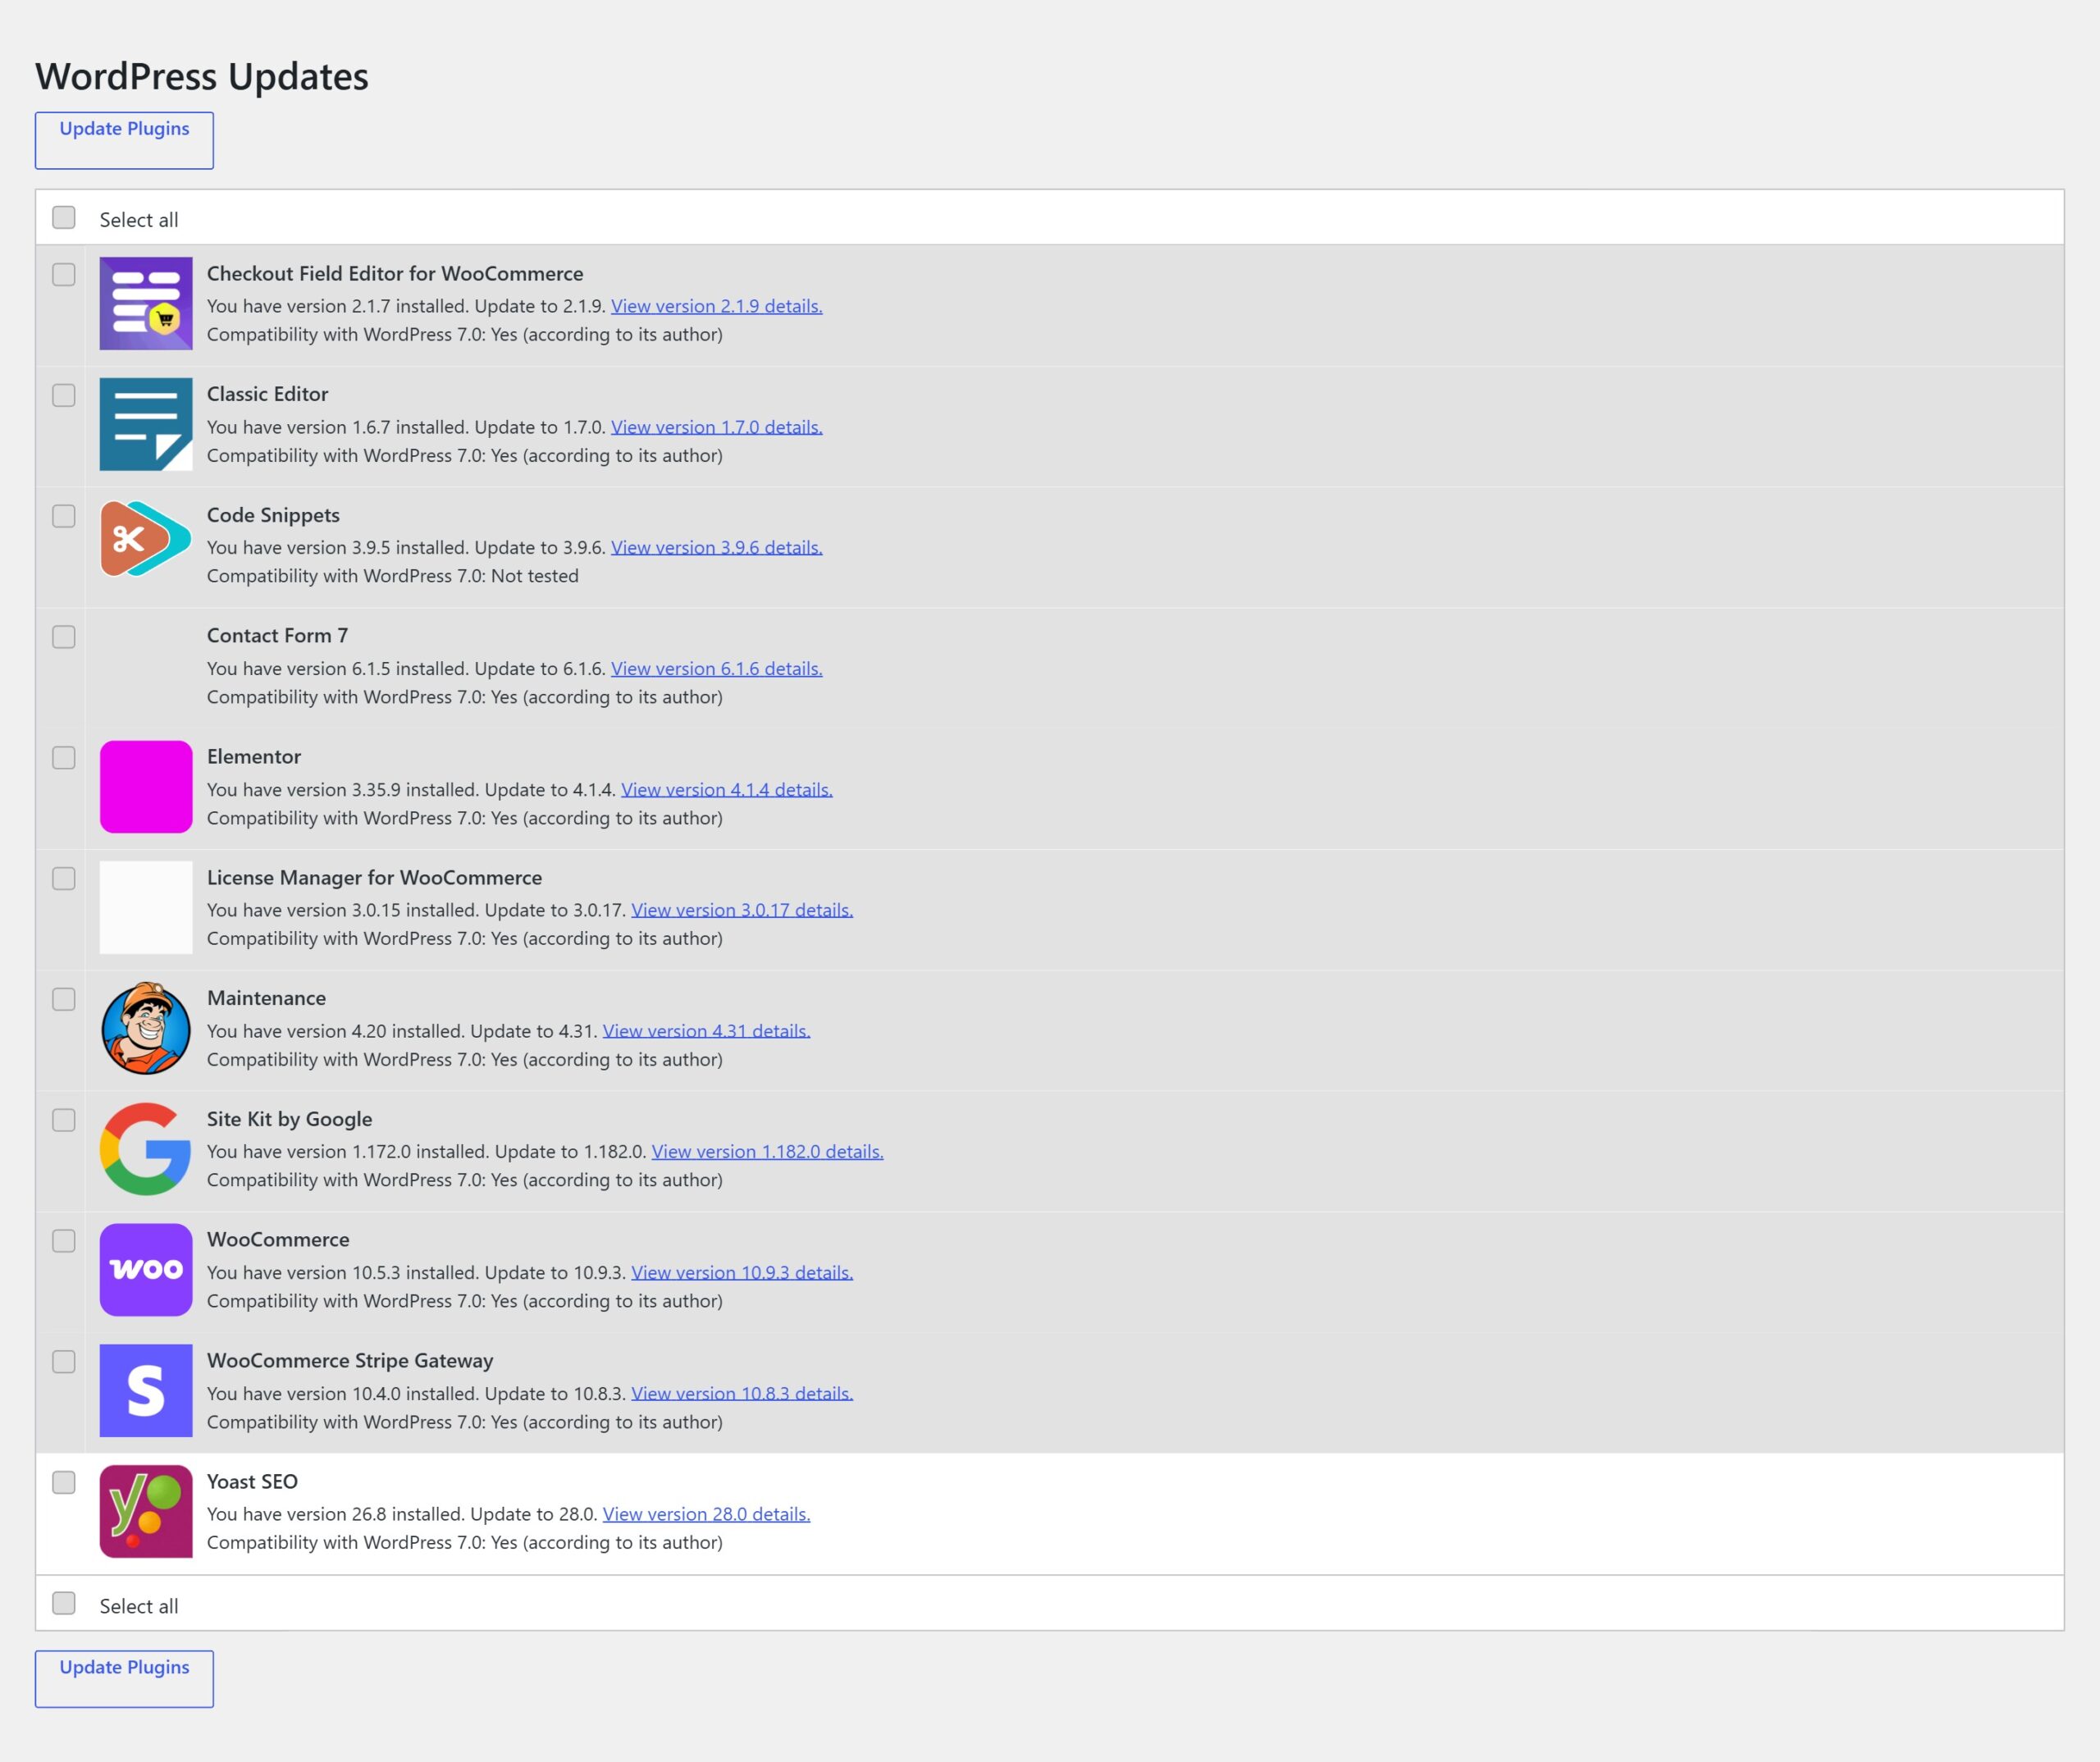Open View version 3.0.17 details link

click(x=742, y=910)
